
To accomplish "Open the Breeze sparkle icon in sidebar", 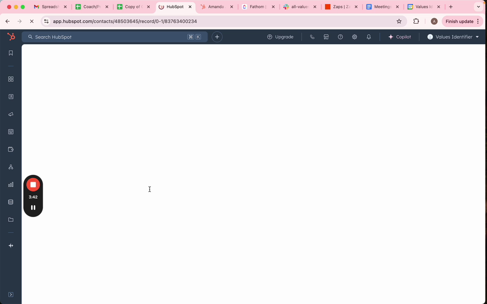I will point(11,246).
